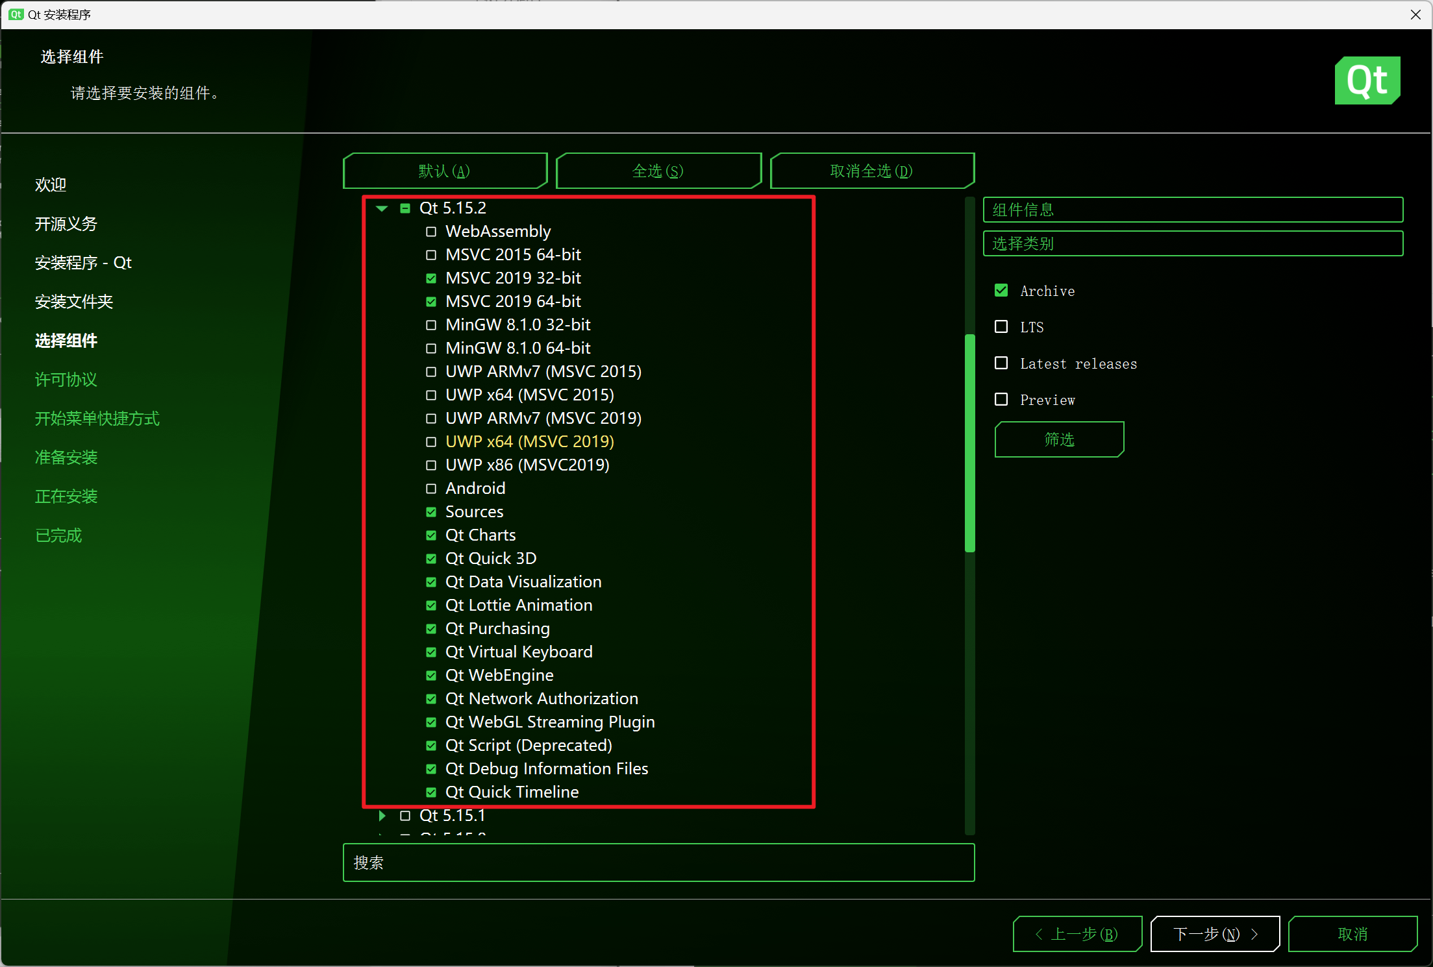The height and width of the screenshot is (967, 1433).
Task: Select the Android row label
Action: click(x=475, y=489)
